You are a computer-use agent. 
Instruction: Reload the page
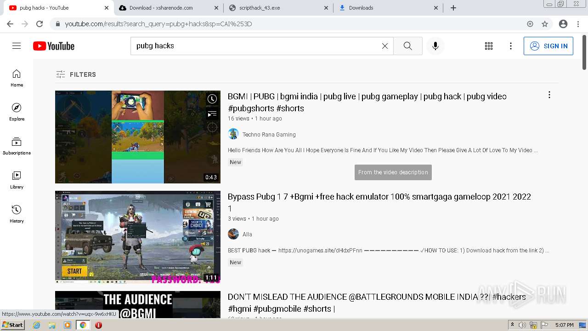pyautogui.click(x=40, y=24)
